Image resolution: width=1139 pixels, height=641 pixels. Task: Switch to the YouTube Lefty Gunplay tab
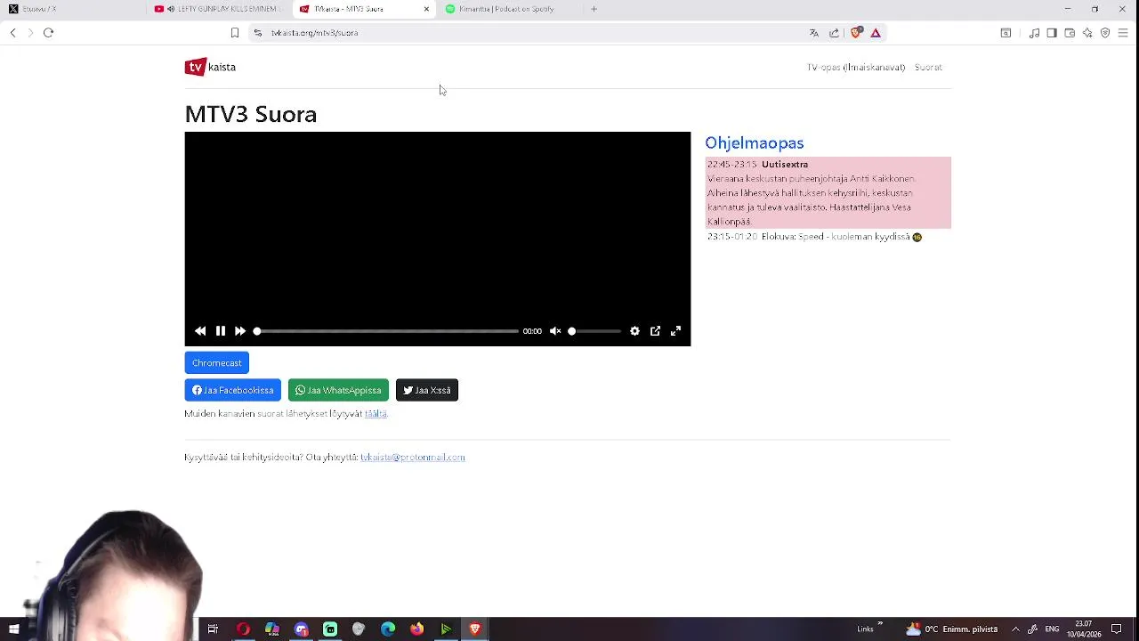[218, 9]
